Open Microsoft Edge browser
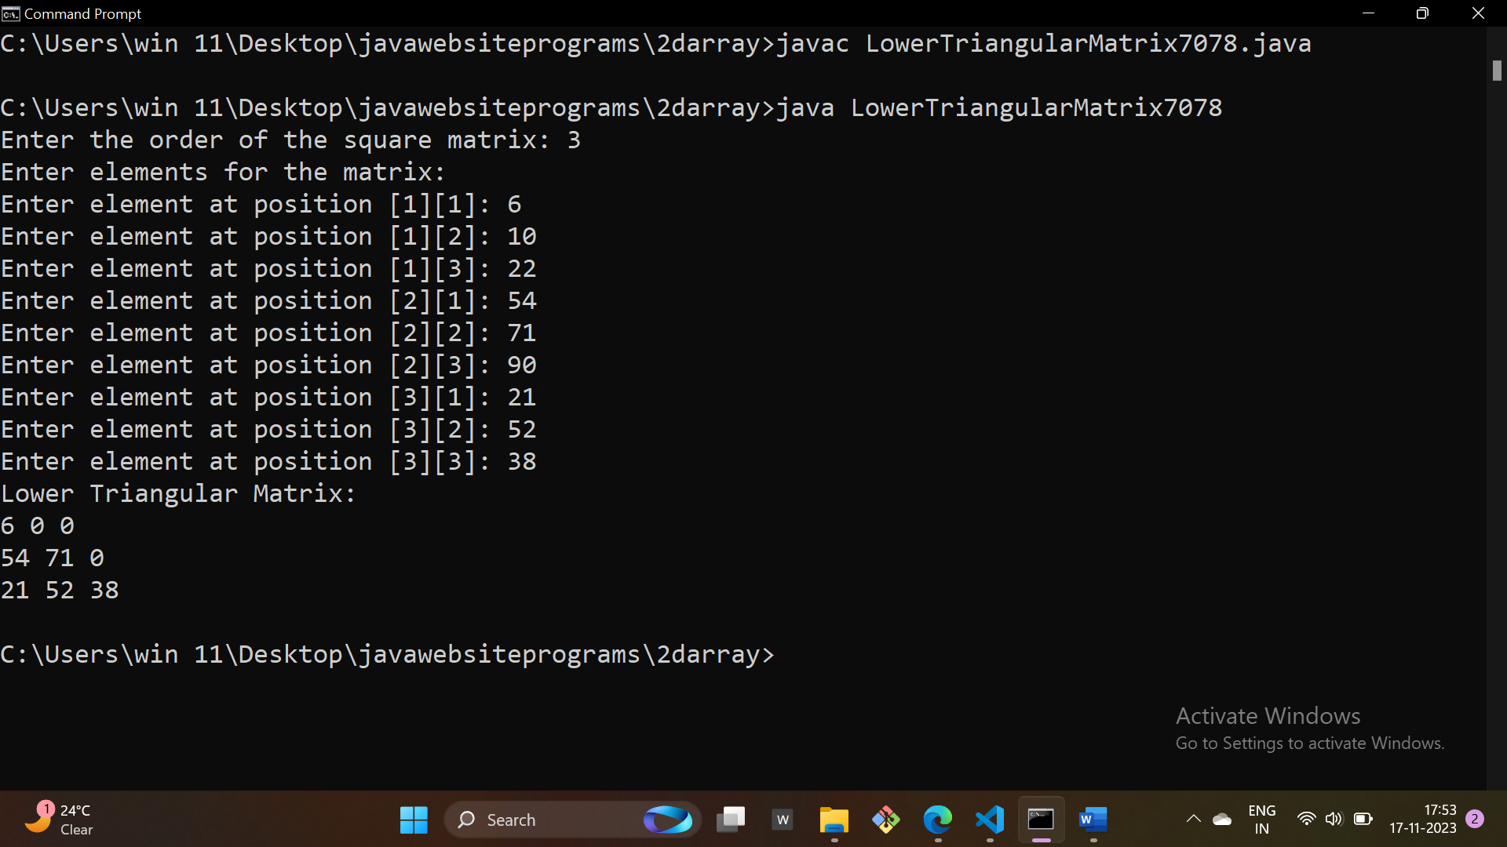1507x847 pixels. (x=937, y=820)
